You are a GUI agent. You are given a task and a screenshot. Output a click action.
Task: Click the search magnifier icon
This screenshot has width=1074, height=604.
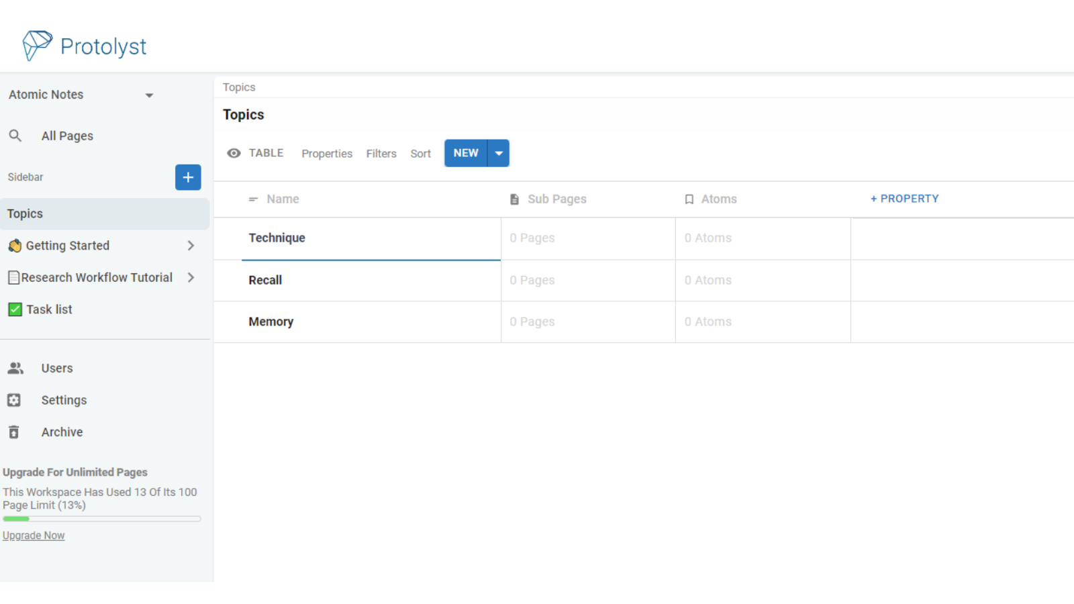click(x=15, y=136)
